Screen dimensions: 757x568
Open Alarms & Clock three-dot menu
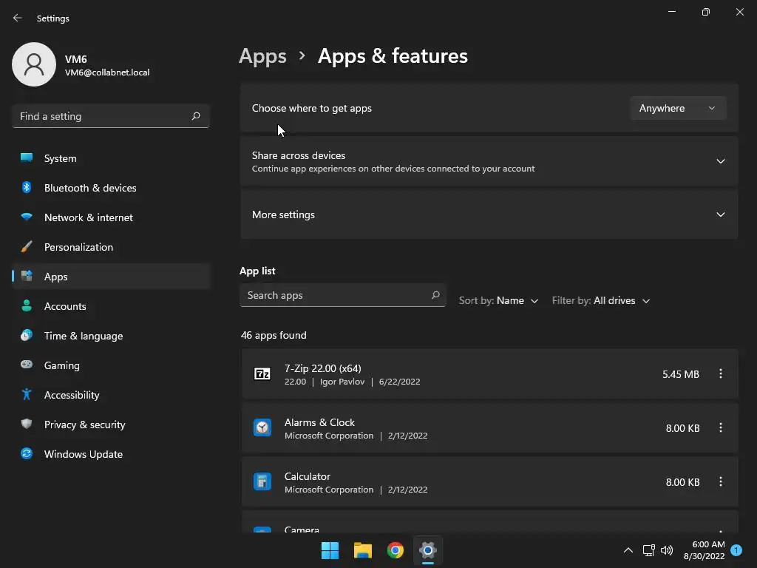coord(720,428)
